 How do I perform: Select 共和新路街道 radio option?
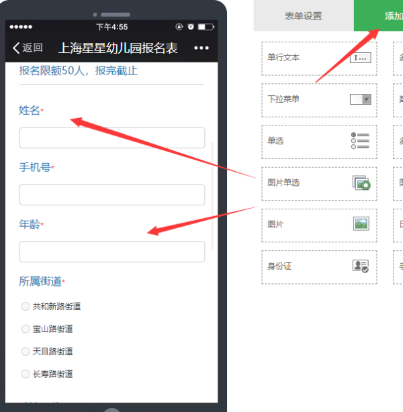[26, 307]
